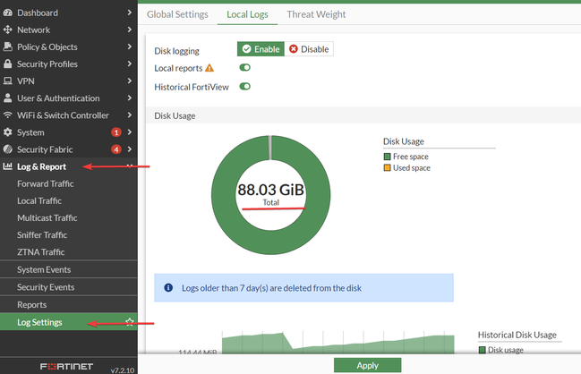581x374 pixels.
Task: Click the 88.03 GiB total value
Action: [x=271, y=190]
